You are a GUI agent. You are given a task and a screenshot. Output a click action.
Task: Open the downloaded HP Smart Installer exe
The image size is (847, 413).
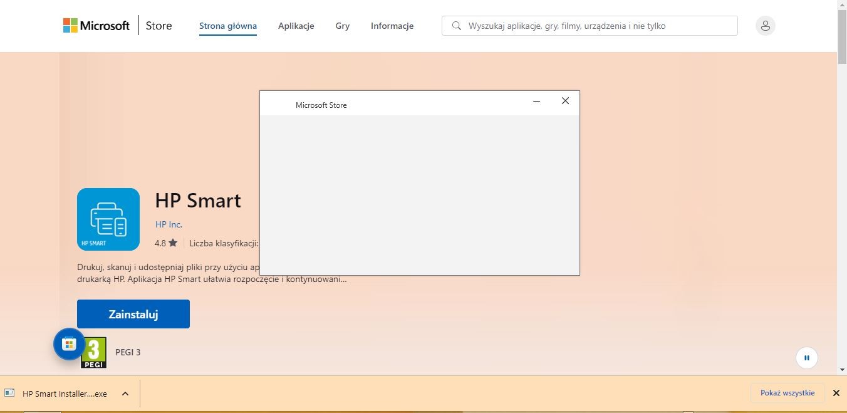click(65, 394)
